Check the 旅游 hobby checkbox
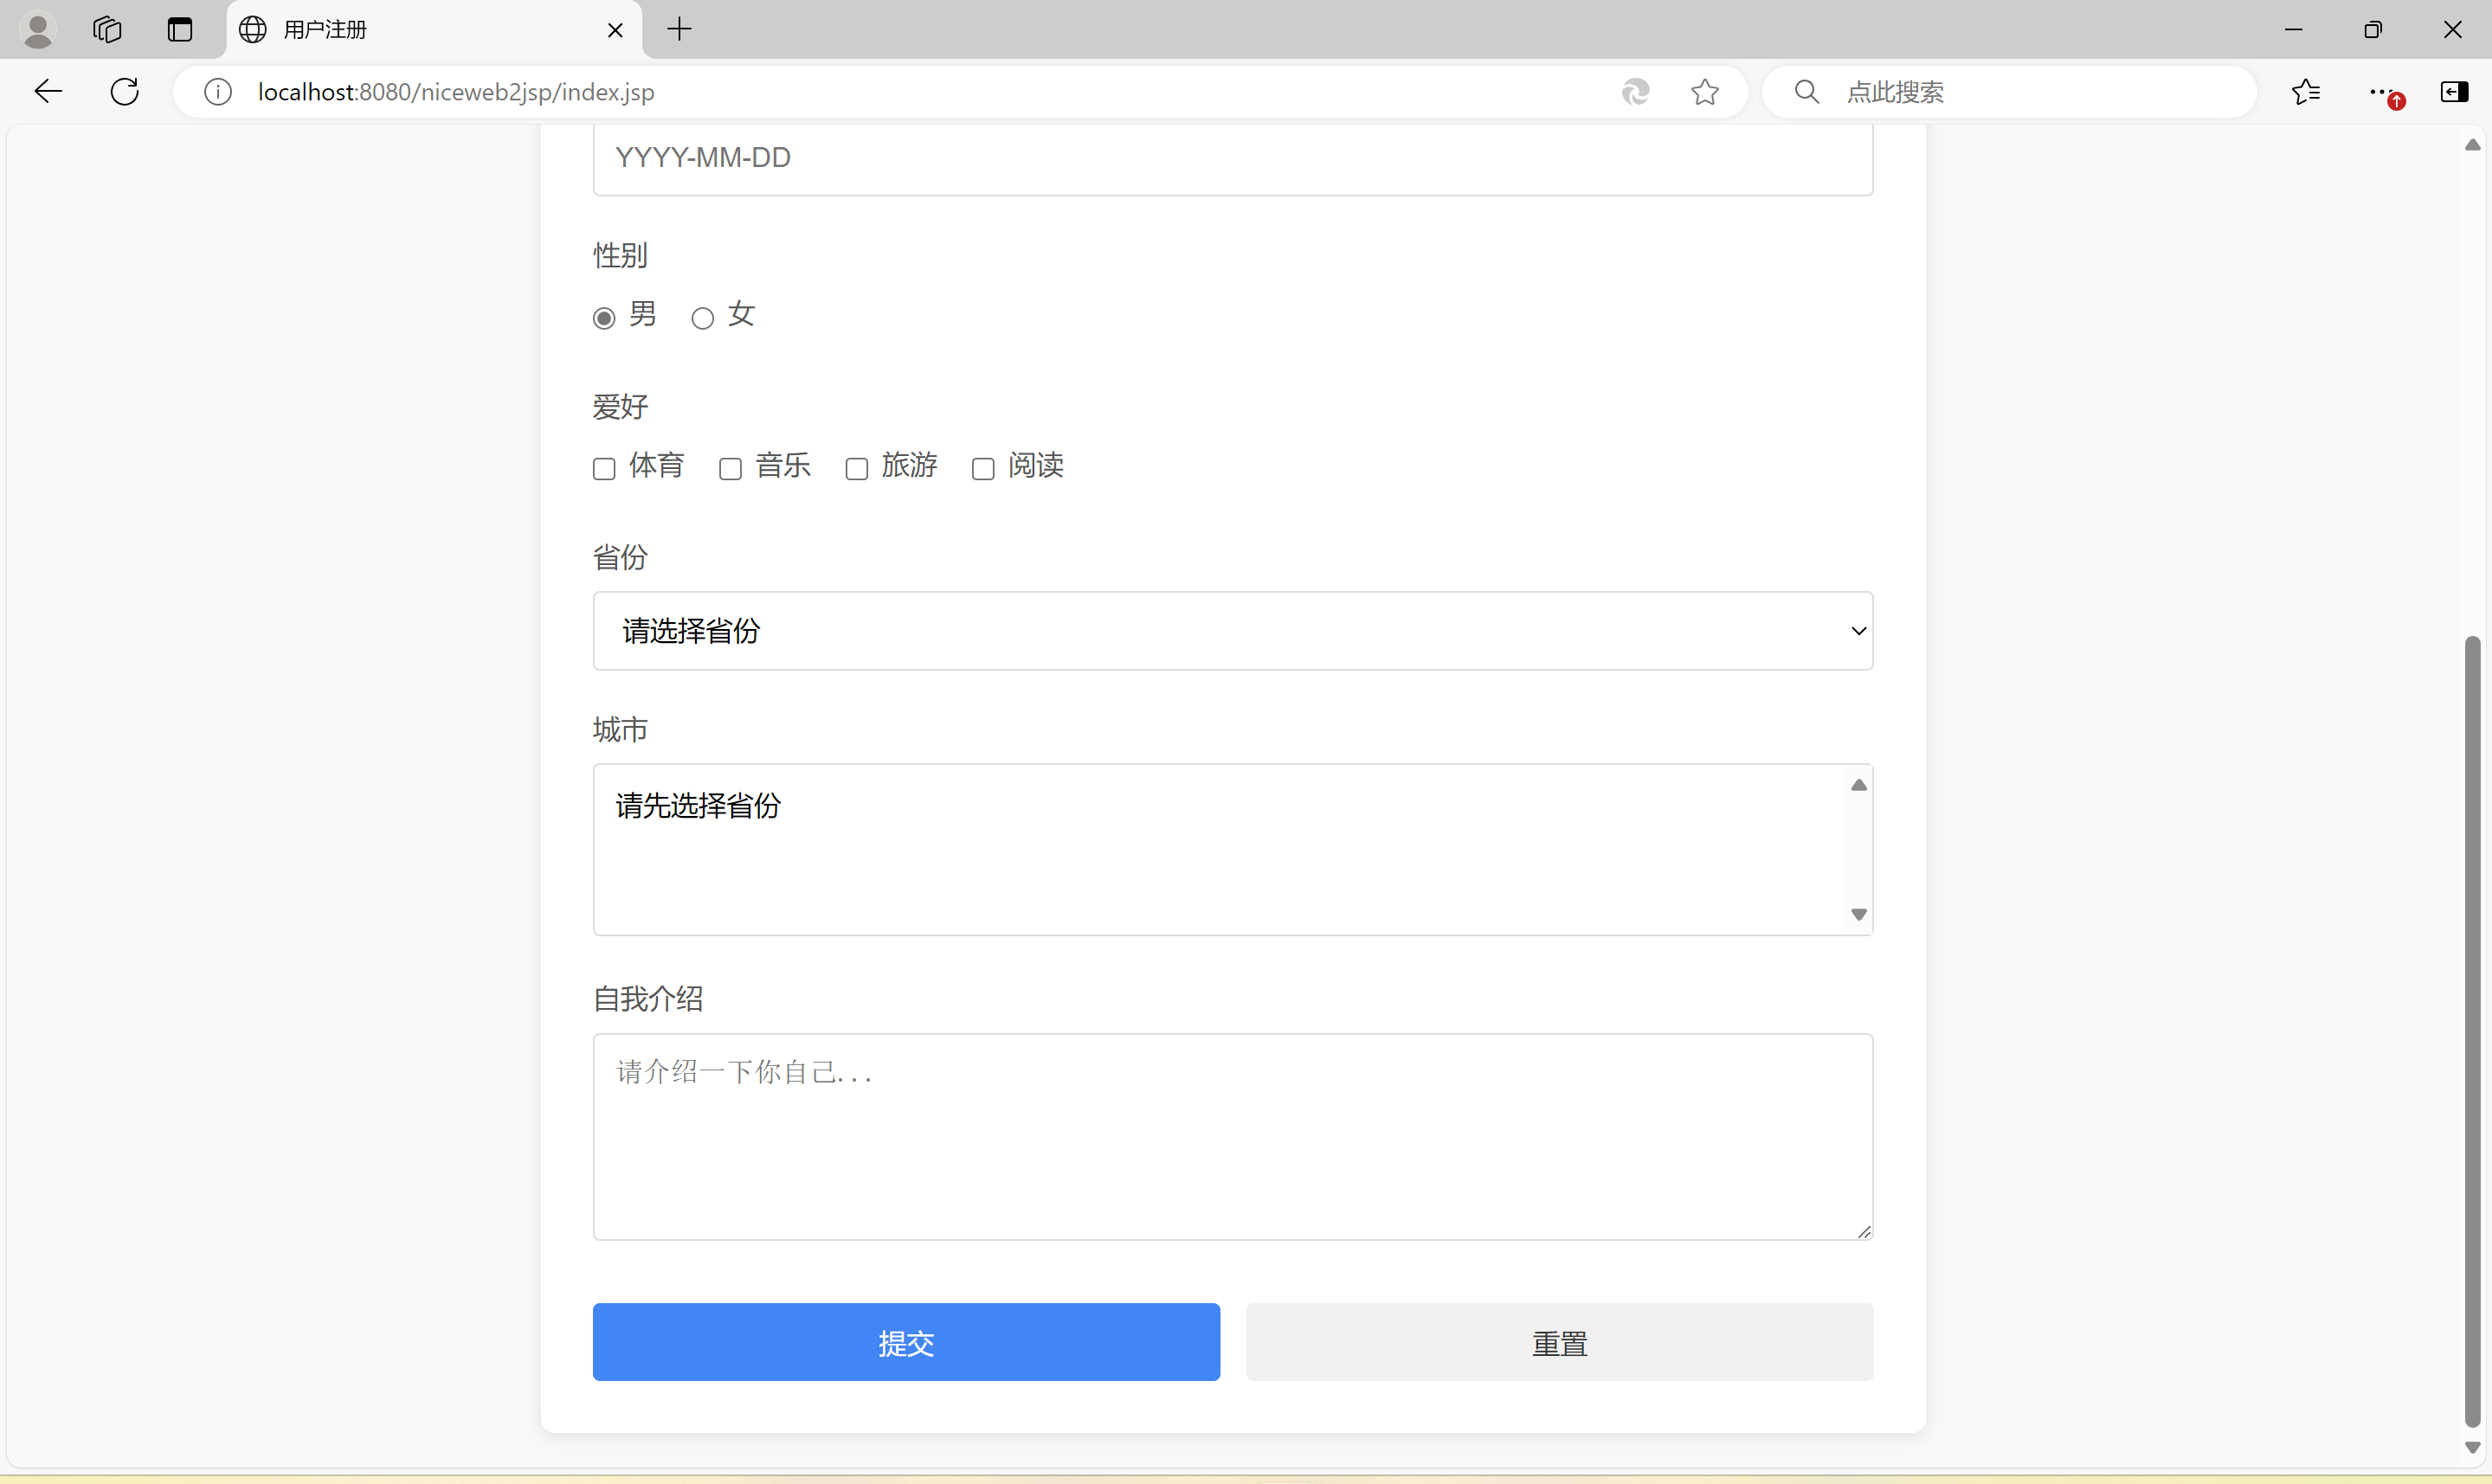2492x1484 pixels. click(x=857, y=468)
